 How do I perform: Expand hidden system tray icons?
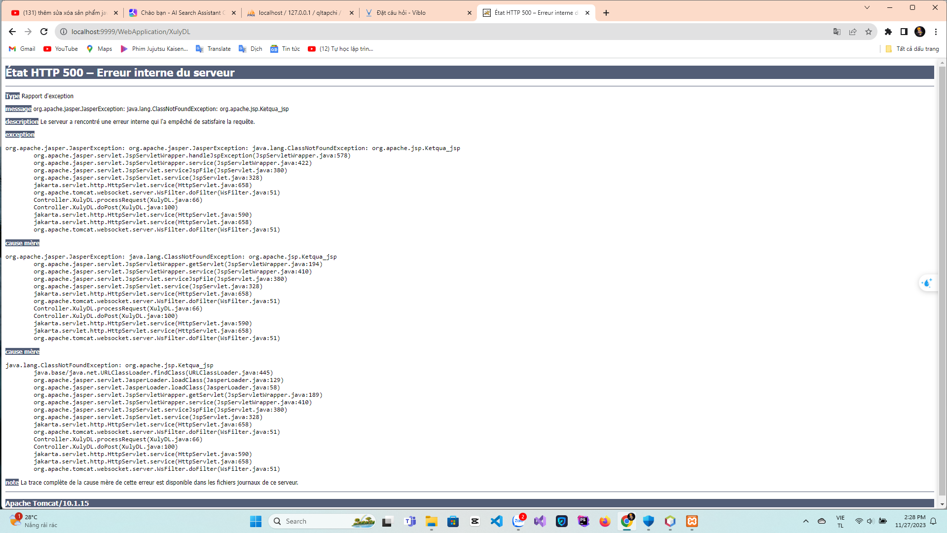pos(806,521)
